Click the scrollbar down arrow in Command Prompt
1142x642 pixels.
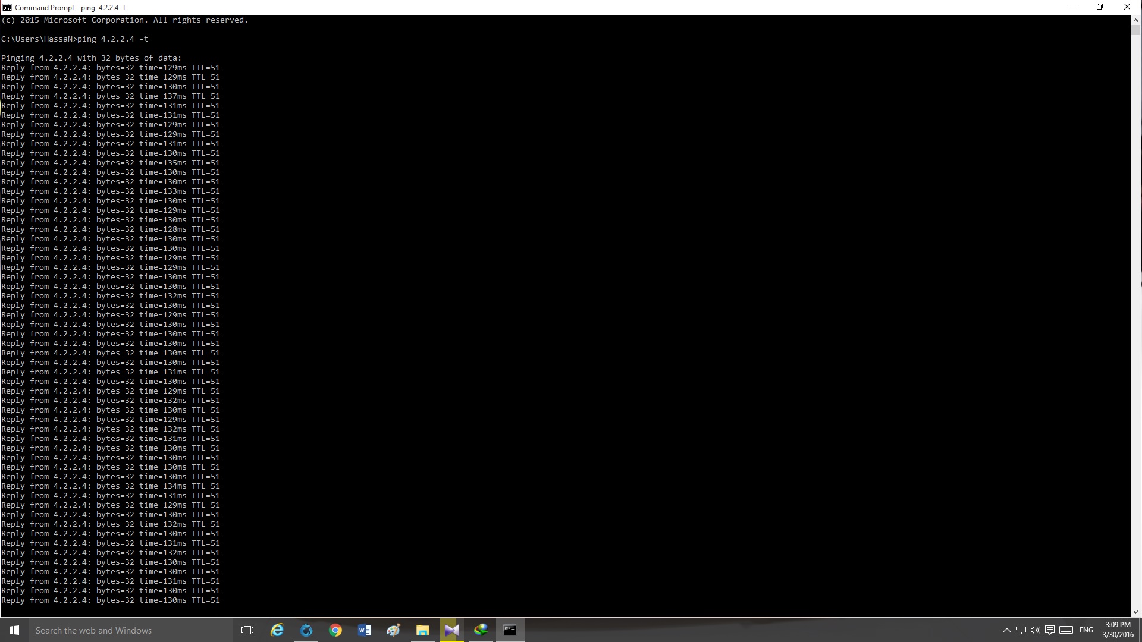[1135, 612]
